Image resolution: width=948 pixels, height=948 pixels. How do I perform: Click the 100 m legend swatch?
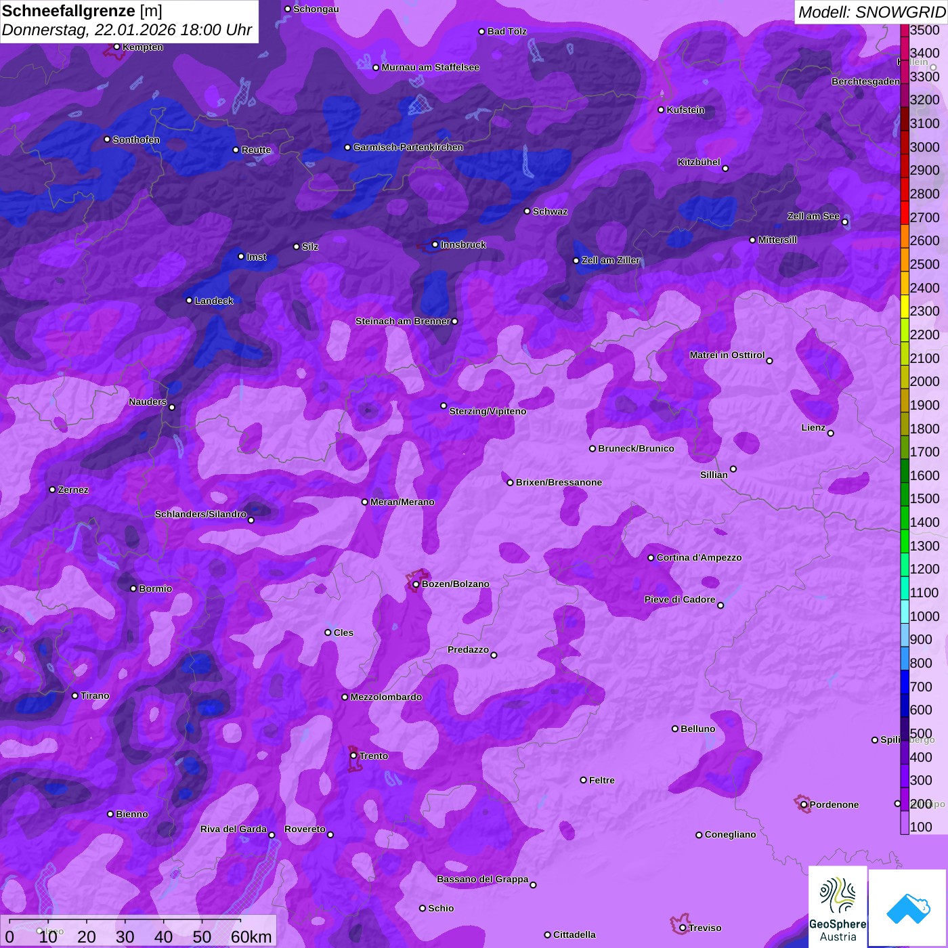pos(904,822)
